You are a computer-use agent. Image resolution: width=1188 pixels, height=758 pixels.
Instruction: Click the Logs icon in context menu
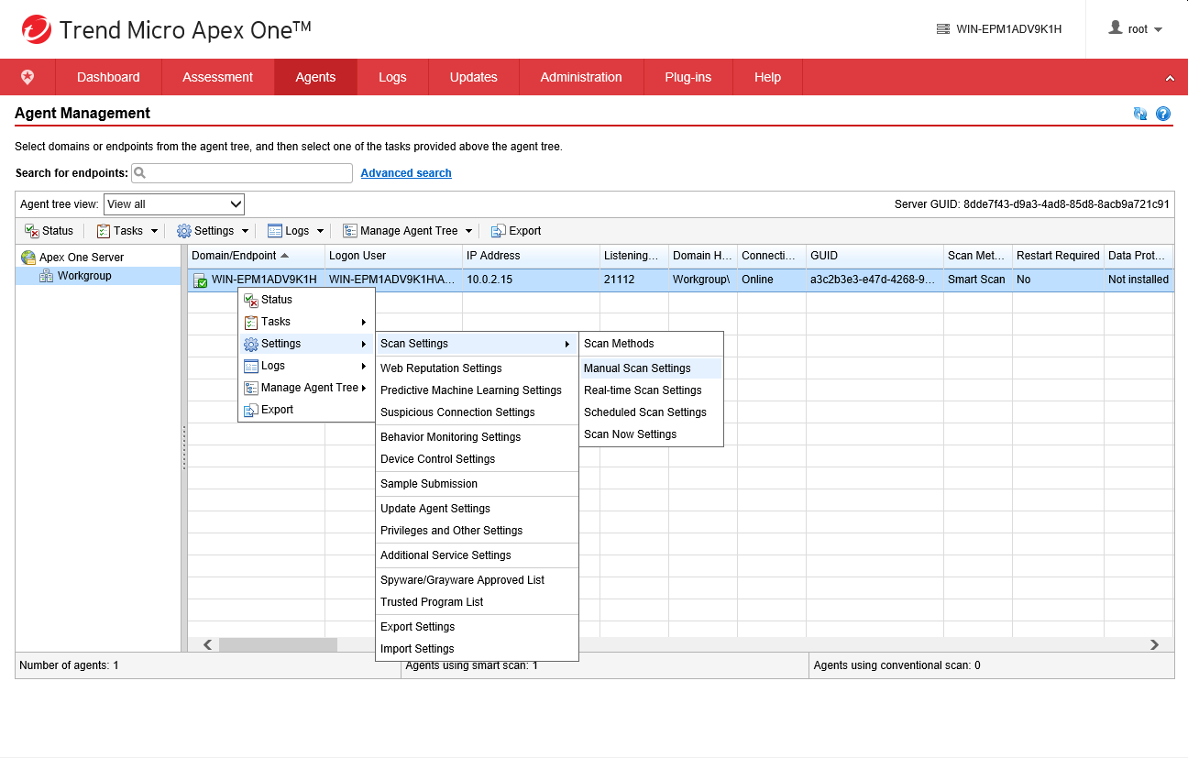pos(251,366)
